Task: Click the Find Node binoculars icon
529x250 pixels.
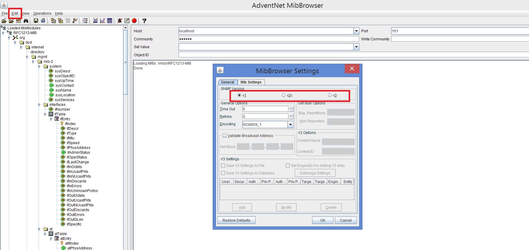Action: (x=26, y=21)
